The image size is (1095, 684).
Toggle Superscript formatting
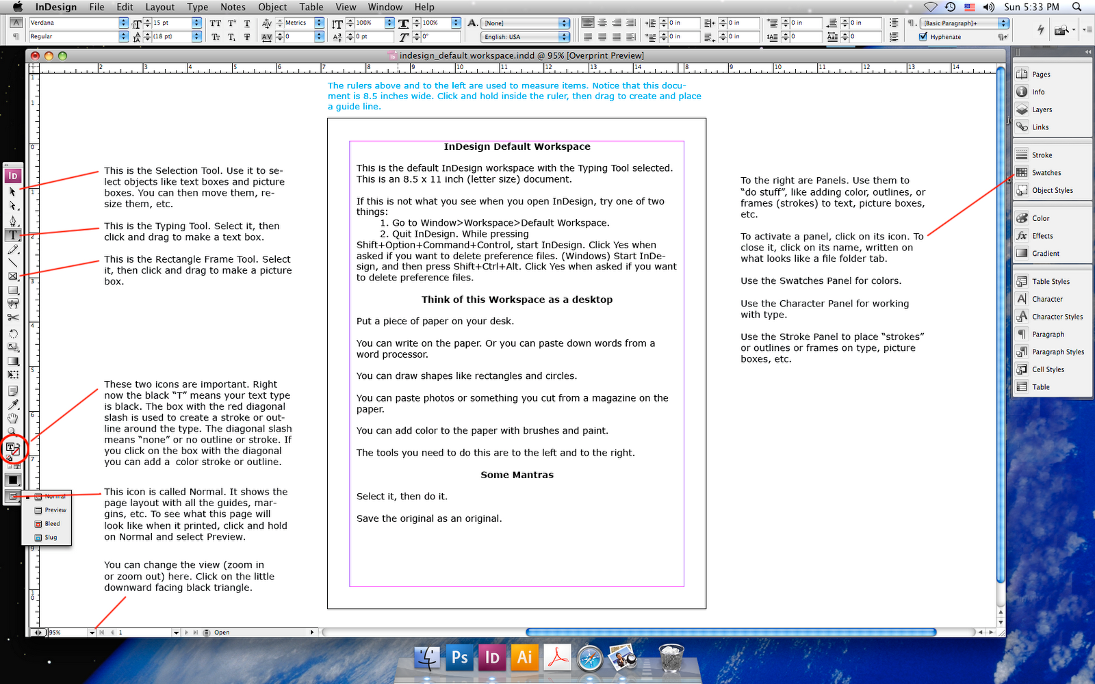[232, 23]
